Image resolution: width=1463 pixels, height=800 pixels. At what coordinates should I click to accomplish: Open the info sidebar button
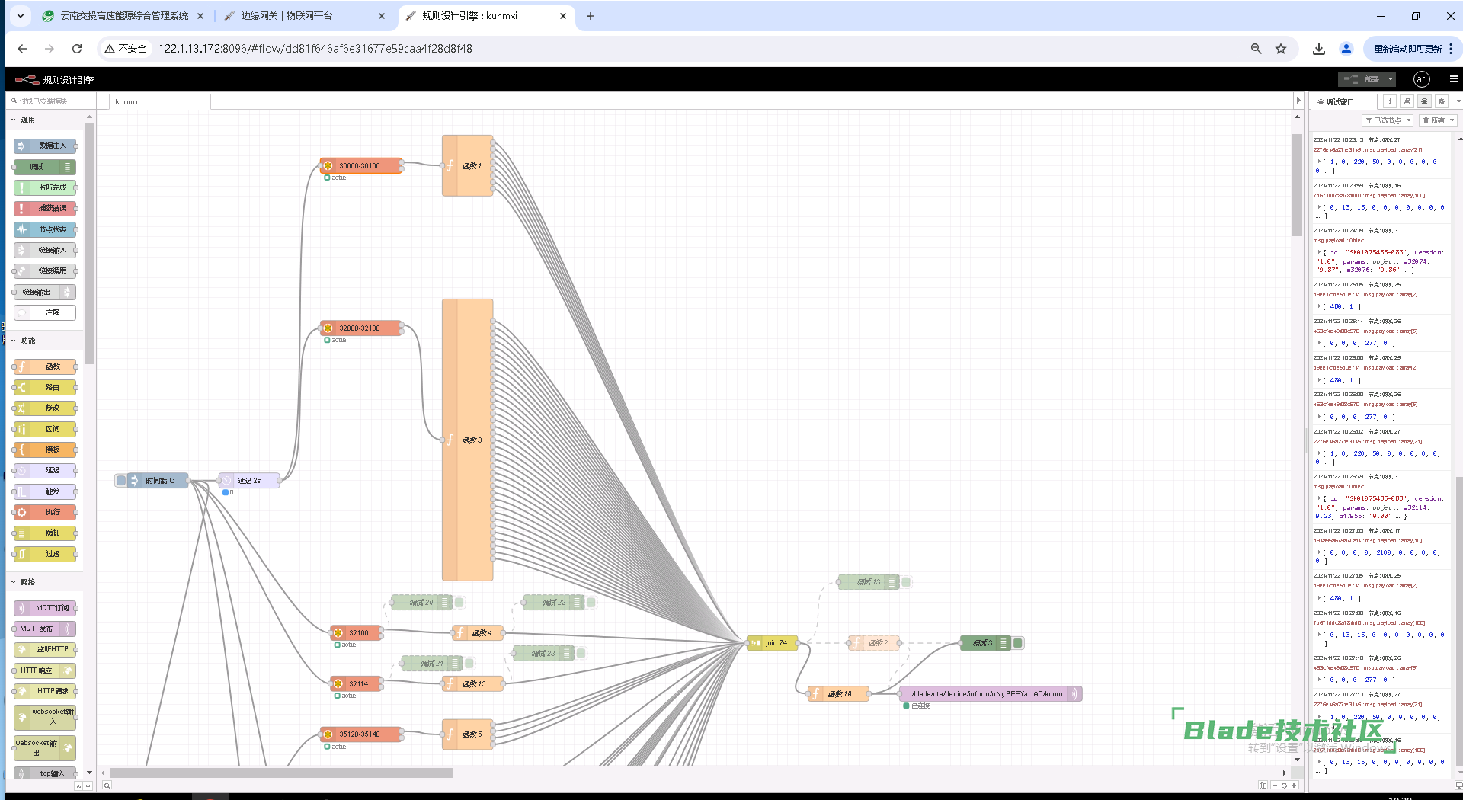click(x=1390, y=101)
